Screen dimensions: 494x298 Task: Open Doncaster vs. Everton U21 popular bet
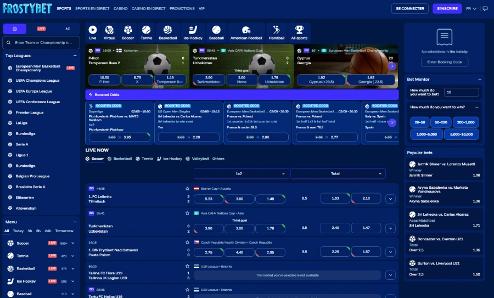(444, 244)
